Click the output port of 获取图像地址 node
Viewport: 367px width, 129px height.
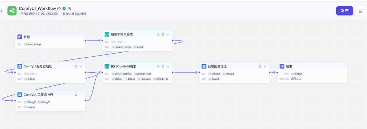270,72
